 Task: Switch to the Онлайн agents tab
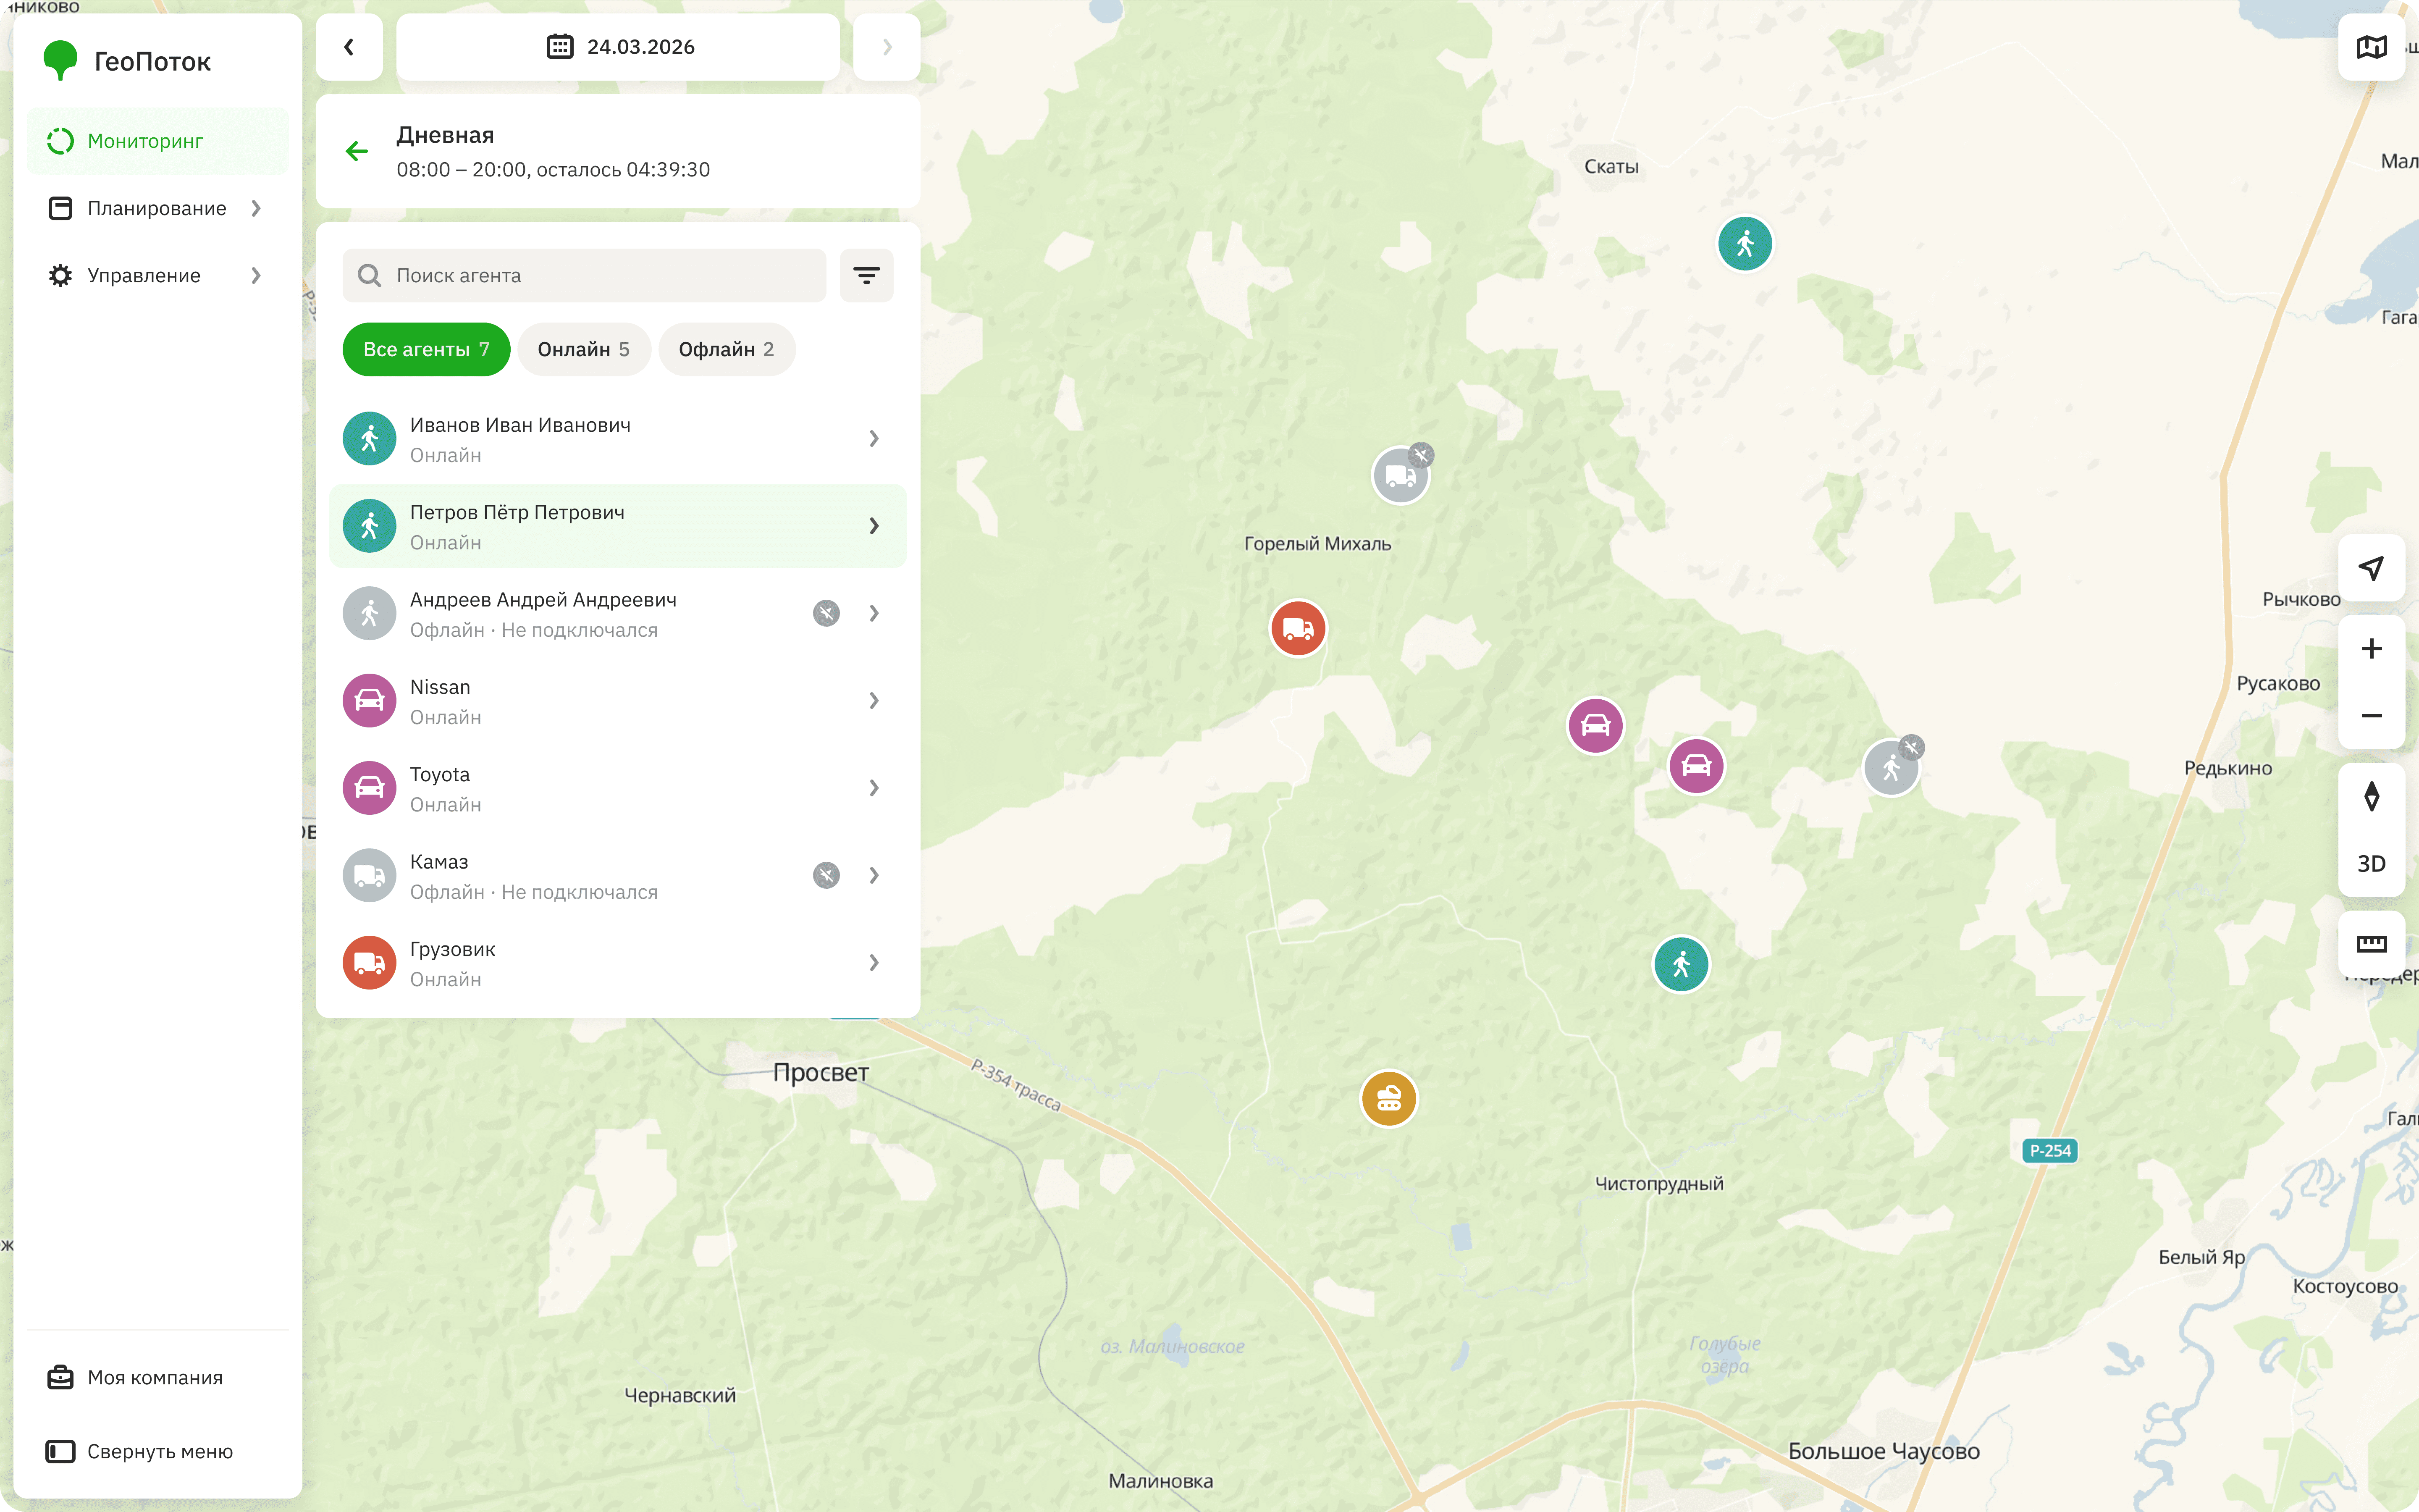[x=584, y=349]
